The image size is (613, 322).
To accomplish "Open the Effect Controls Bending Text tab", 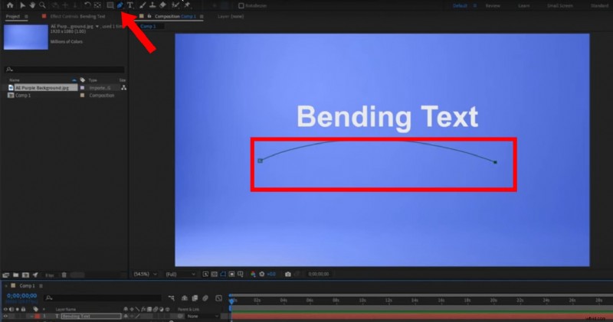I will [x=78, y=16].
